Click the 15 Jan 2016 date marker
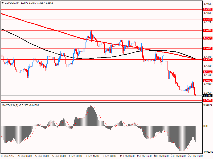Screen dimensions: 213x159 [7, 156]
